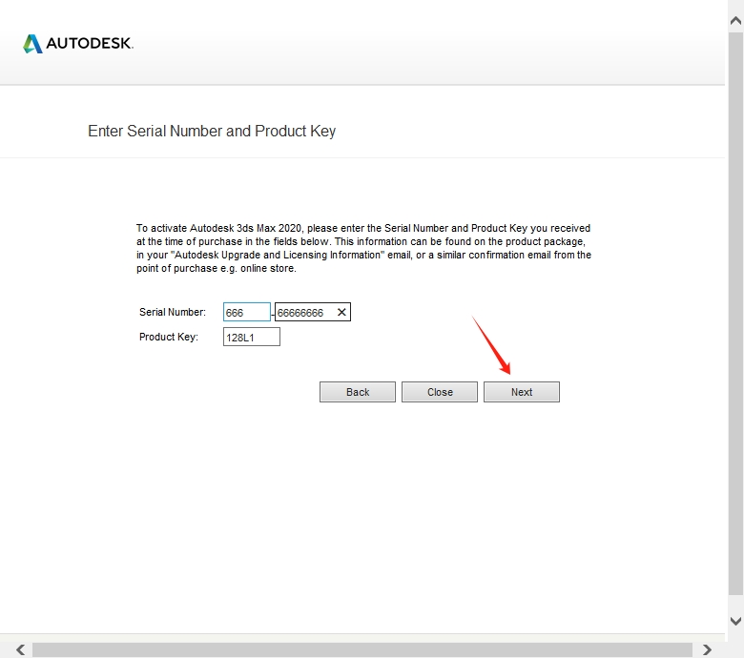Click the horizontal scrollbar left arrow
Image resolution: width=744 pixels, height=658 pixels.
point(20,649)
